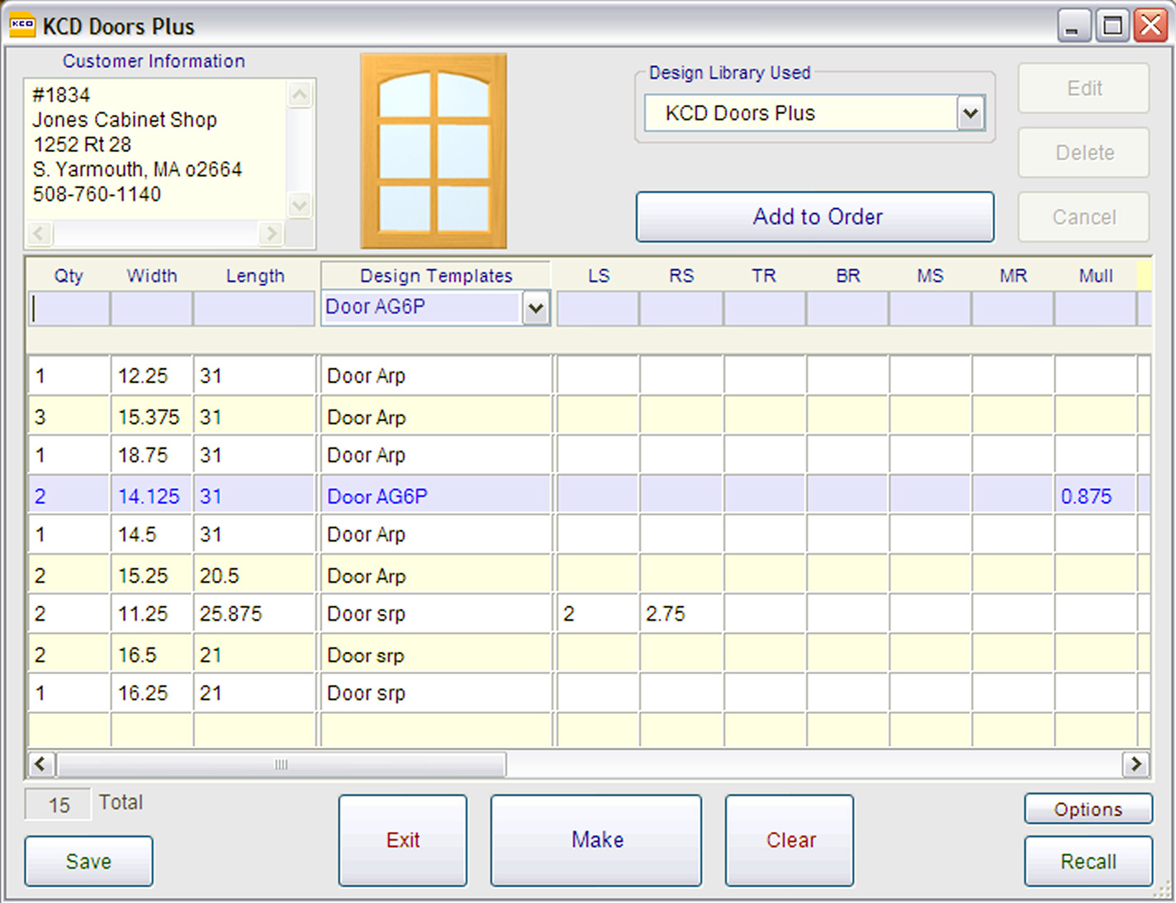Click Save to store the order

(x=88, y=861)
